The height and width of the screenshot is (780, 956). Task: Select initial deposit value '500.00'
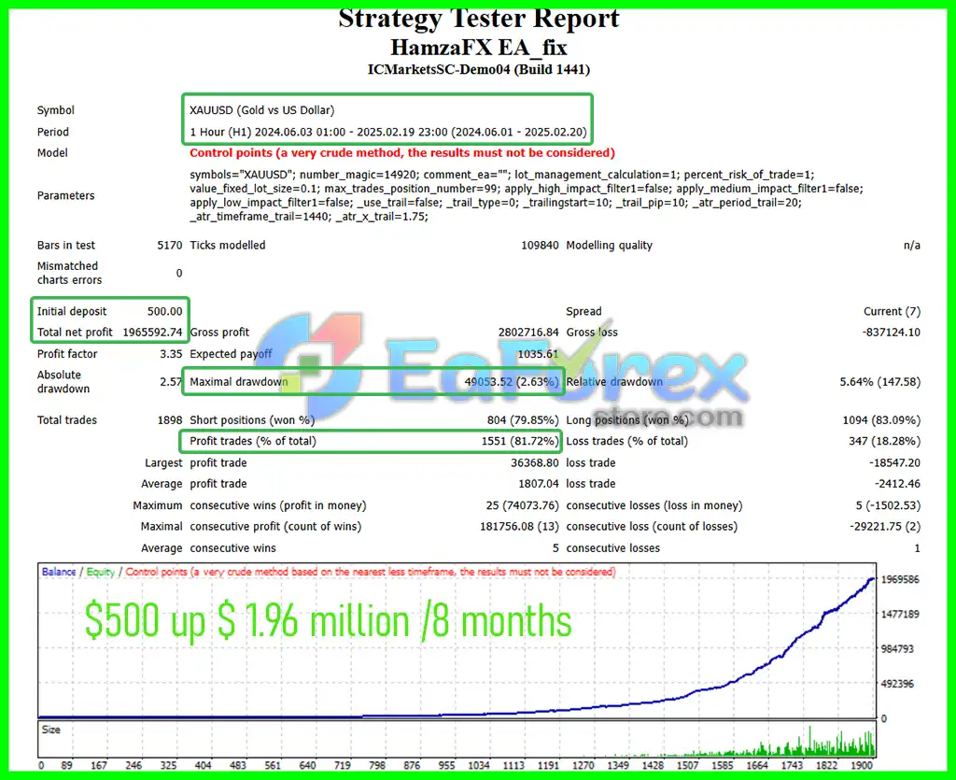pyautogui.click(x=164, y=312)
